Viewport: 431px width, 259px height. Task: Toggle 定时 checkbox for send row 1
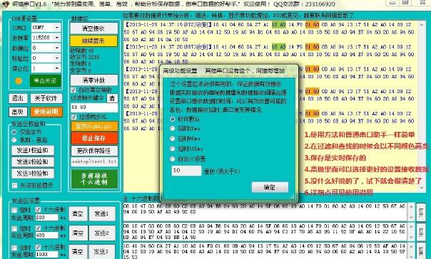pyautogui.click(x=14, y=210)
